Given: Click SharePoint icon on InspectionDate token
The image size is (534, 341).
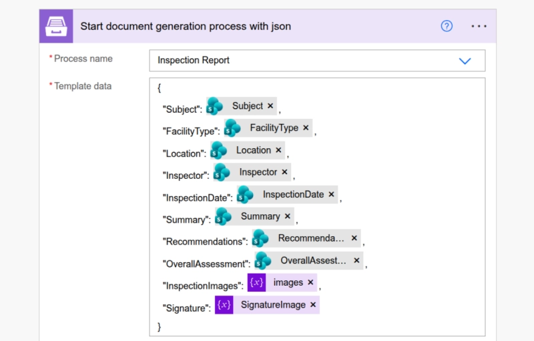Looking at the screenshot, I should (245, 195).
